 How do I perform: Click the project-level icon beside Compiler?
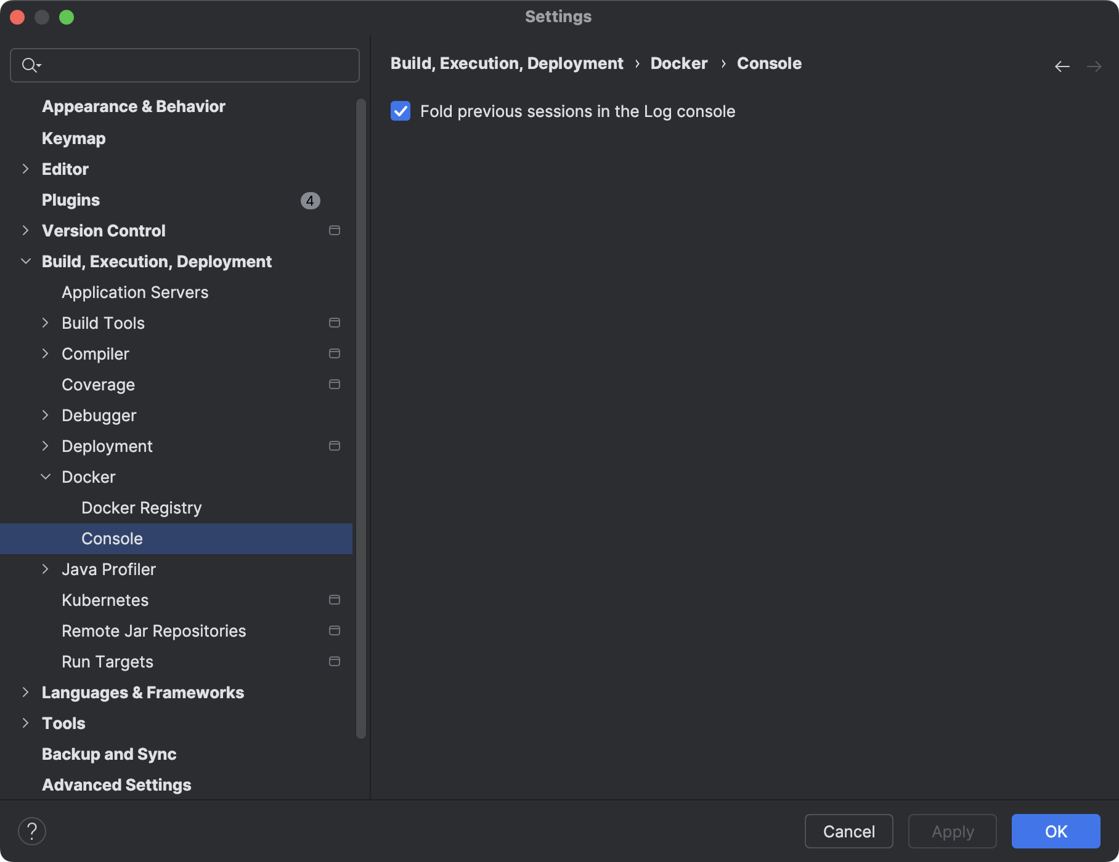pyautogui.click(x=335, y=353)
